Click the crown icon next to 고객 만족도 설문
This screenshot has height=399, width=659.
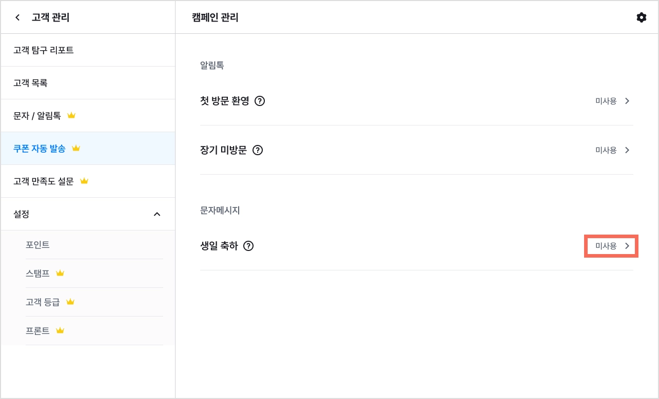tap(84, 181)
